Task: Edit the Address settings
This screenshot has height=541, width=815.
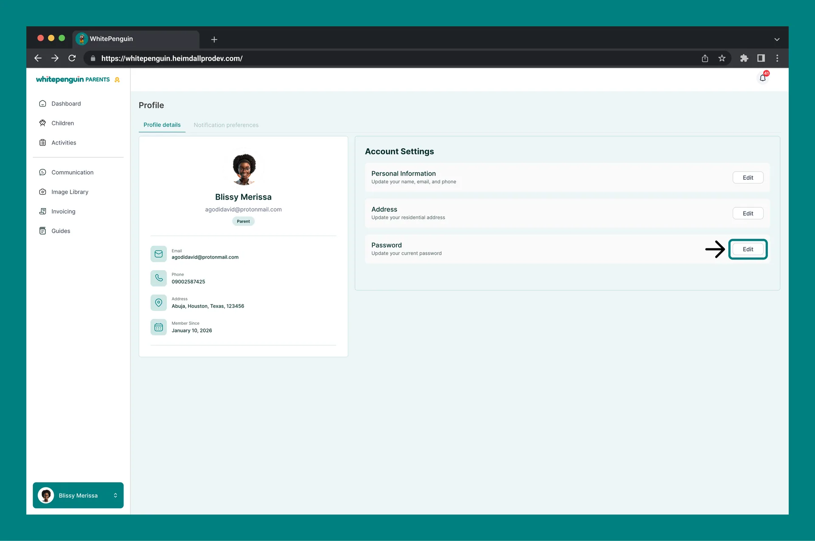Action: tap(748, 213)
